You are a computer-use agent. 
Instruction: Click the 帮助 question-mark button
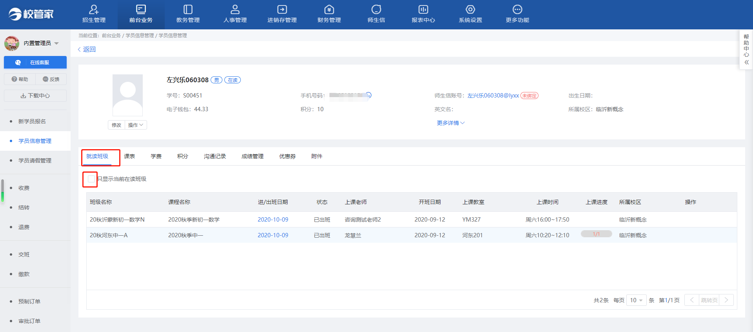(x=20, y=79)
